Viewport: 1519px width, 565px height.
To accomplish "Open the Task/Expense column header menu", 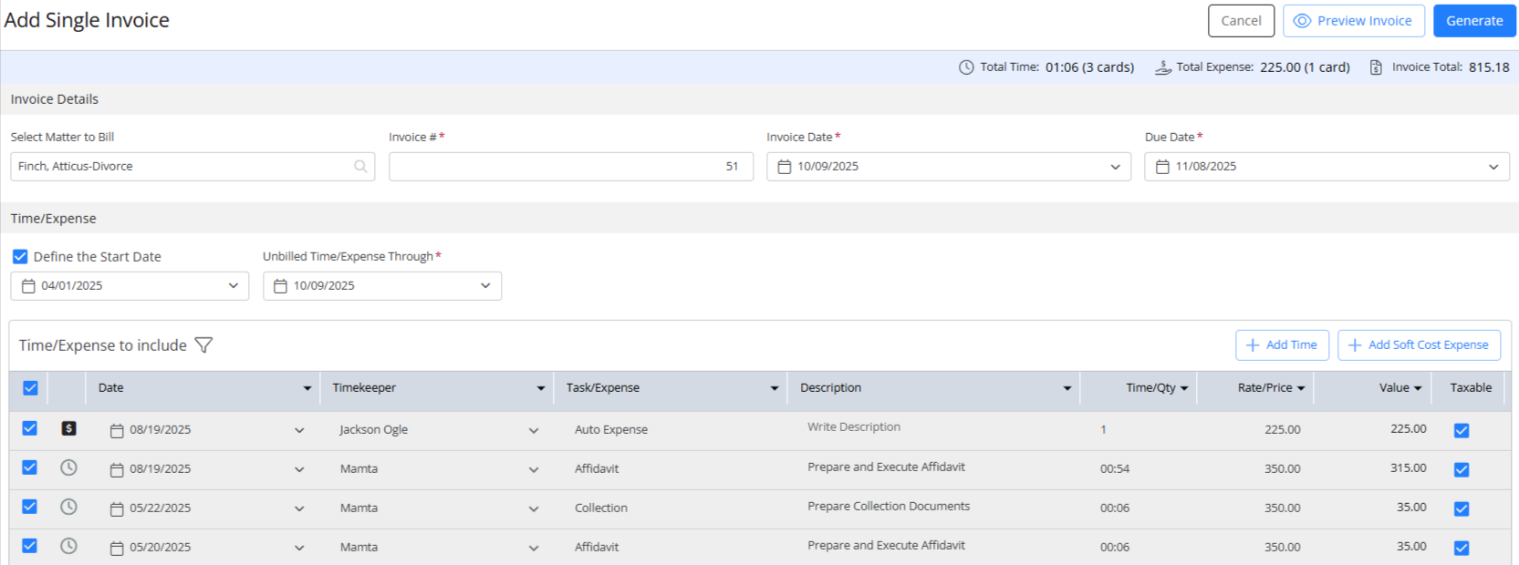I will (774, 388).
